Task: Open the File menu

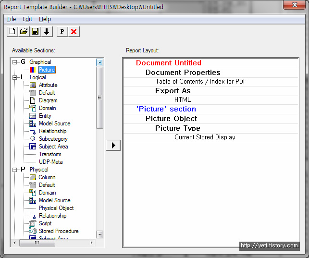Action: 12,19
